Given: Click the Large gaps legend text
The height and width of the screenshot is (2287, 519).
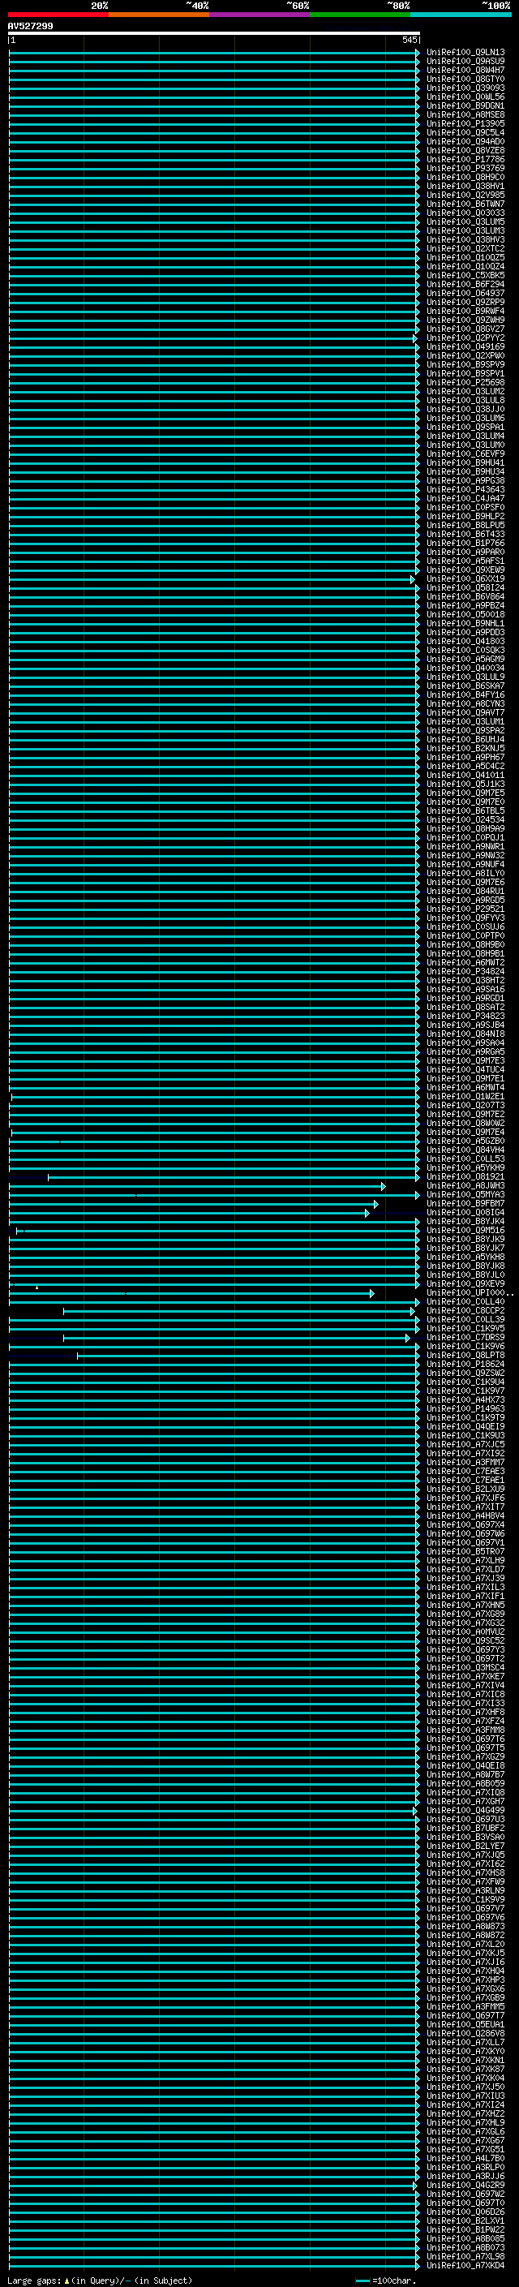Looking at the screenshot, I should tap(100, 2281).
